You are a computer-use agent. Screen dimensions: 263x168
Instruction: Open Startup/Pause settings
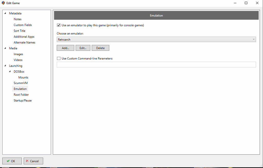(x=23, y=101)
